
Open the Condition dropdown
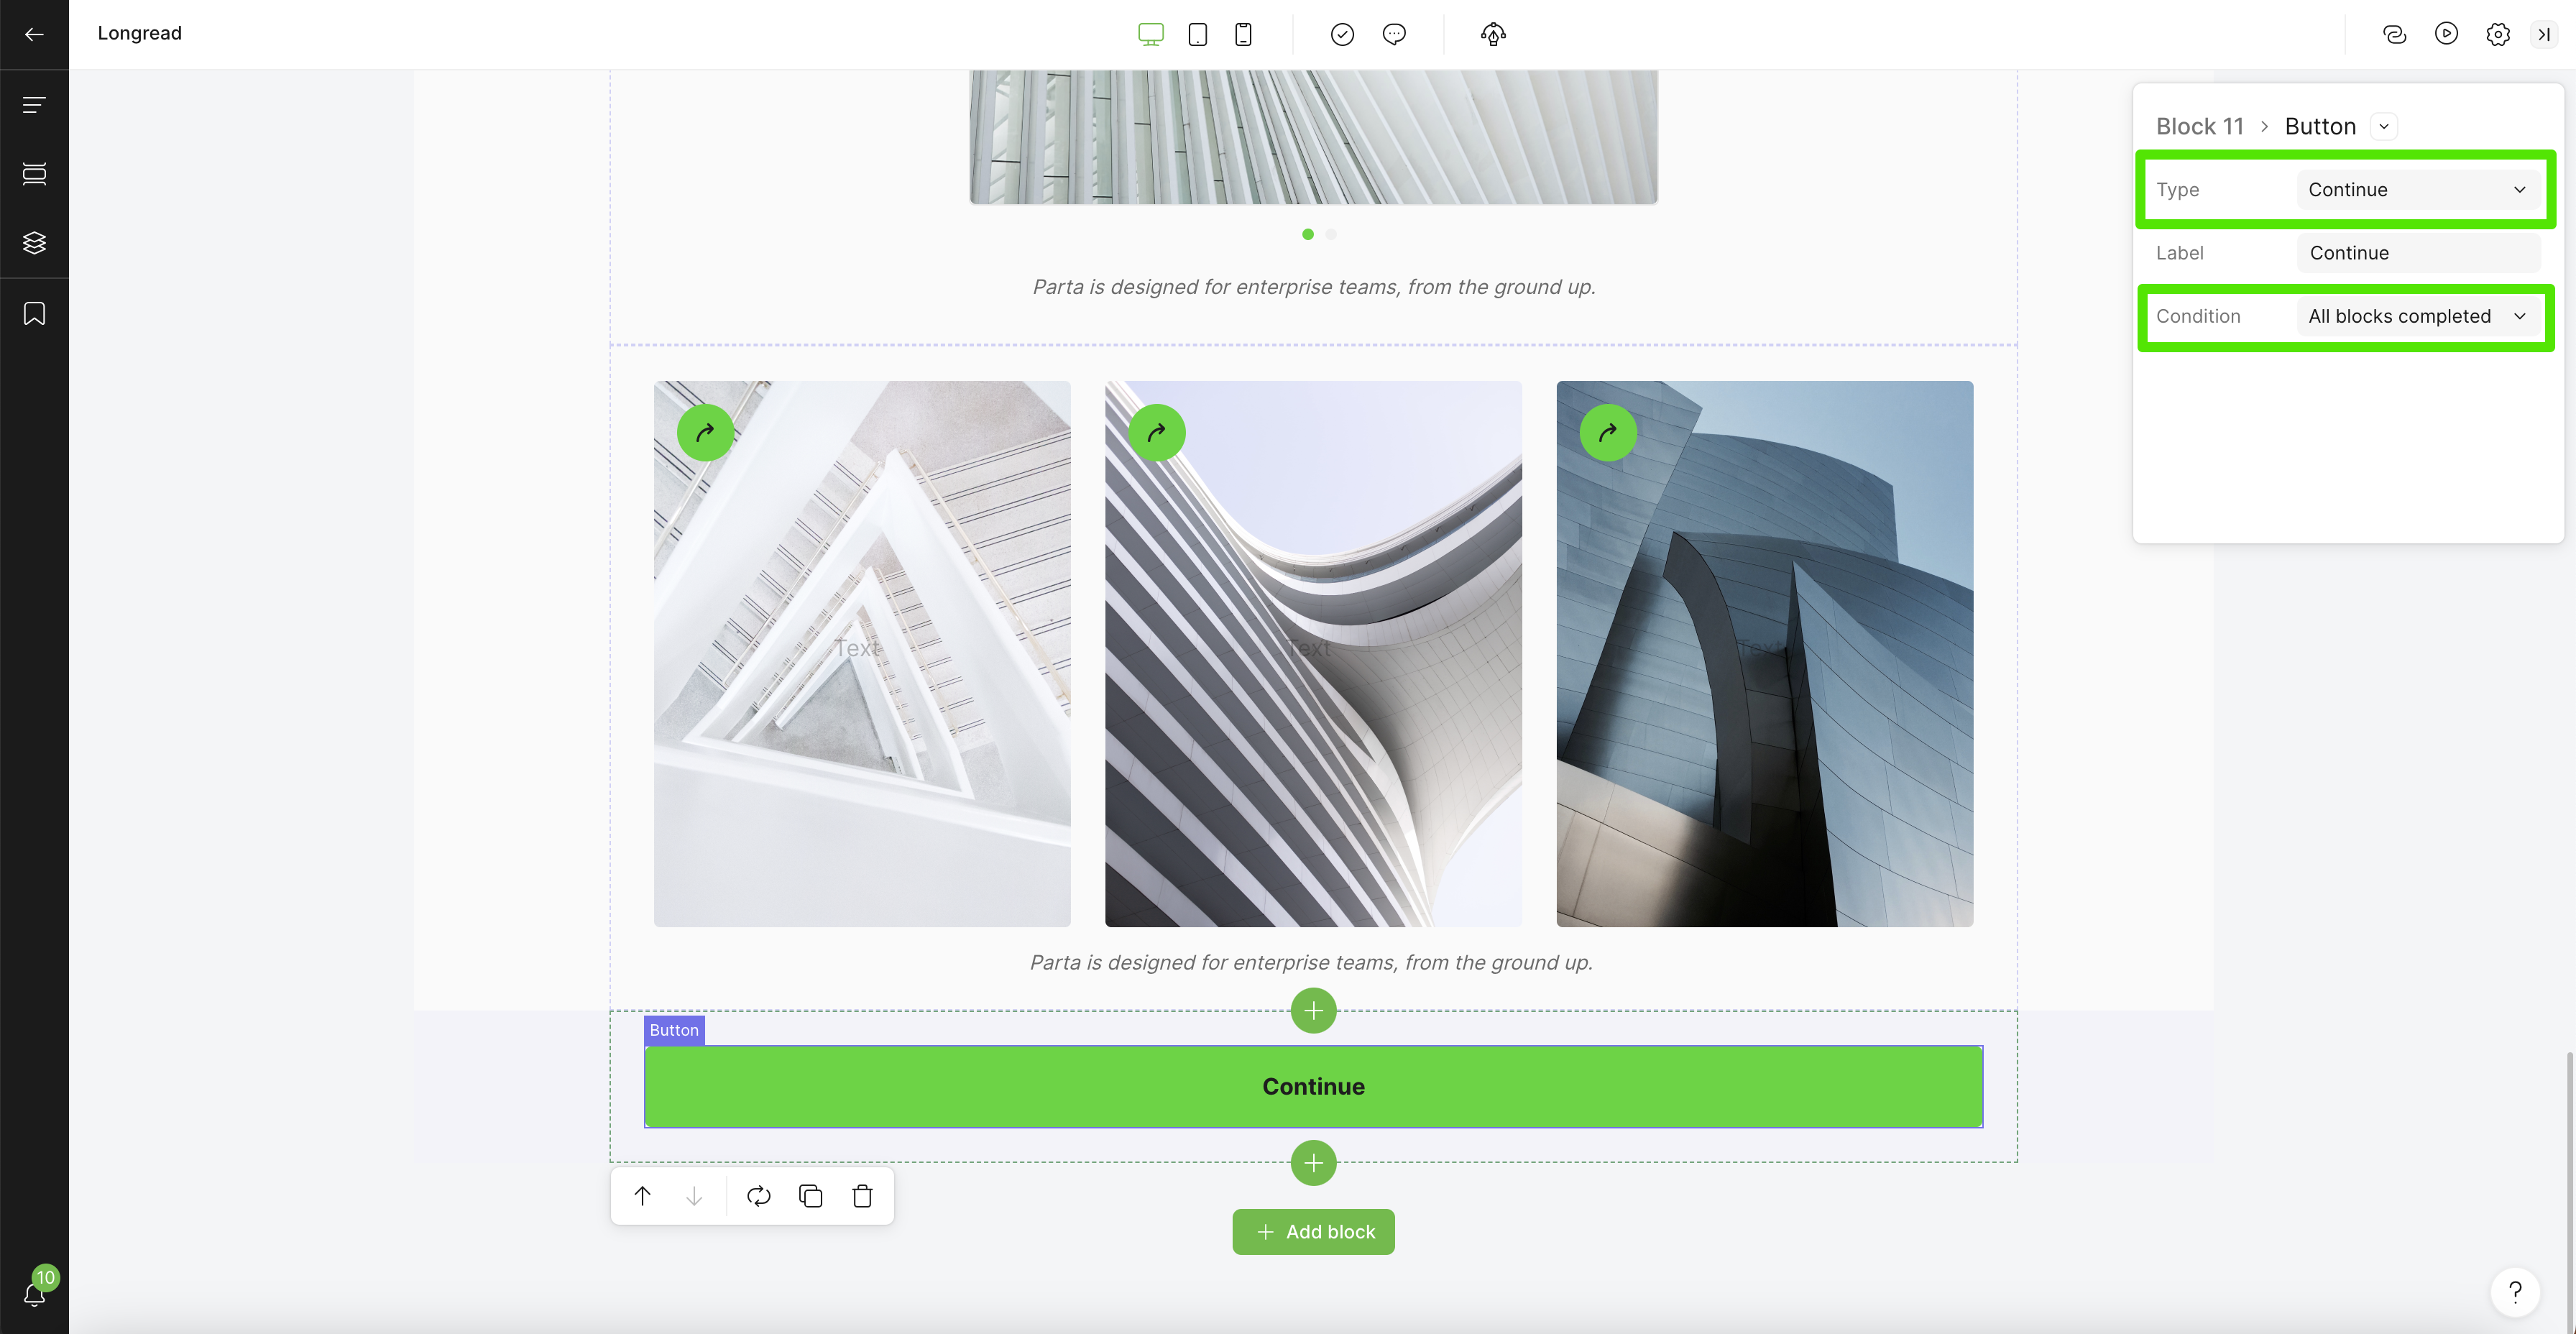point(2417,316)
